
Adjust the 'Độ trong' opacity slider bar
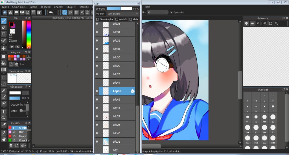119,9
